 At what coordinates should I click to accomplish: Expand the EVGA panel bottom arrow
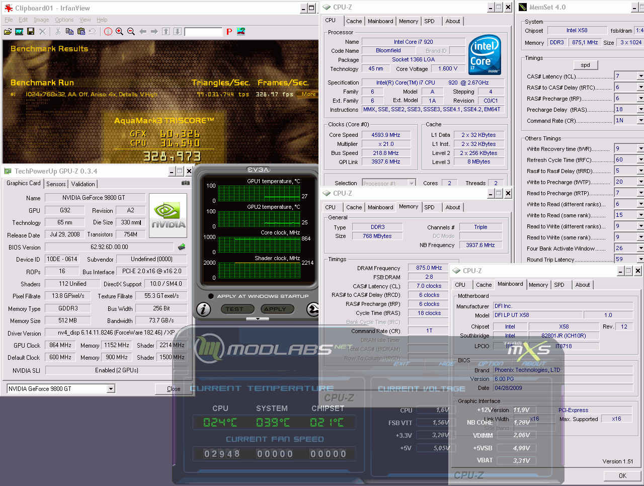click(x=258, y=319)
